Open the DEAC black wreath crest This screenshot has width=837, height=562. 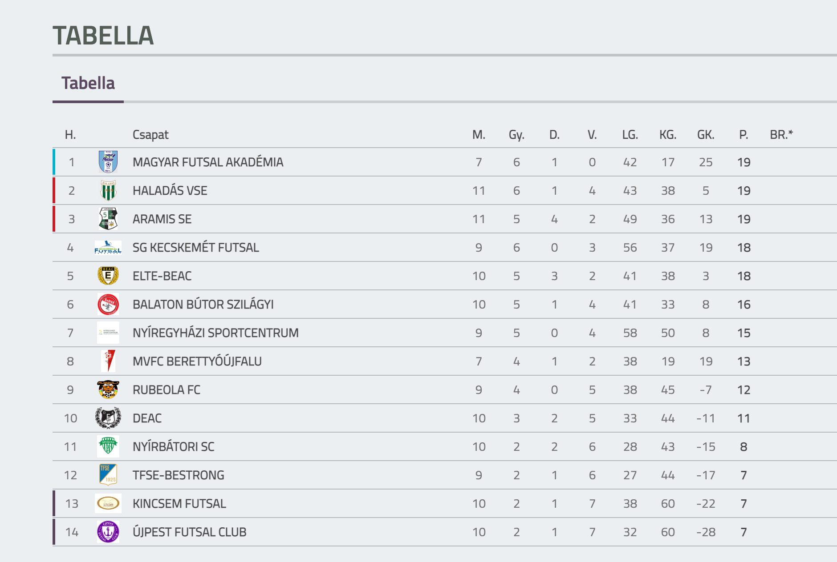click(x=108, y=418)
